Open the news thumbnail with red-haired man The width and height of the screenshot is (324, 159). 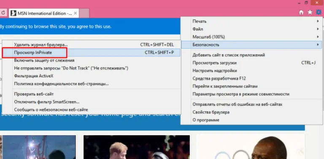tap(137, 147)
